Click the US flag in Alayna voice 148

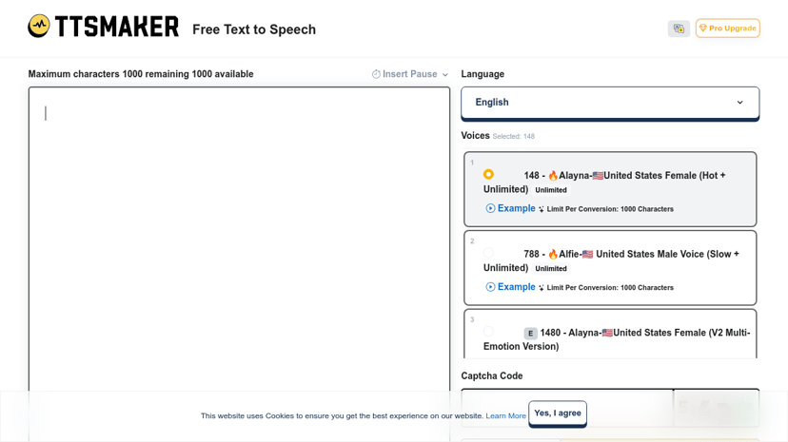(x=598, y=176)
